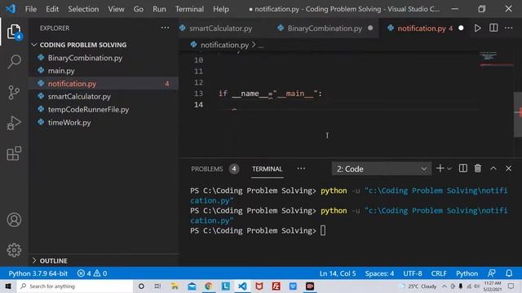Open the Edit menu
Image resolution: width=522 pixels, height=293 pixels.
[52, 9]
